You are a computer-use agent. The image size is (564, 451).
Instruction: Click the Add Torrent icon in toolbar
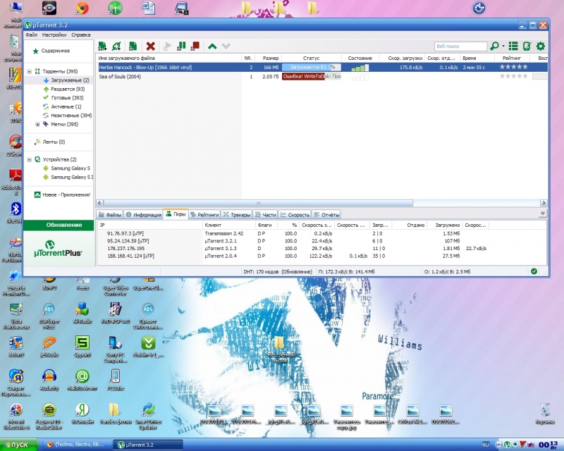103,47
